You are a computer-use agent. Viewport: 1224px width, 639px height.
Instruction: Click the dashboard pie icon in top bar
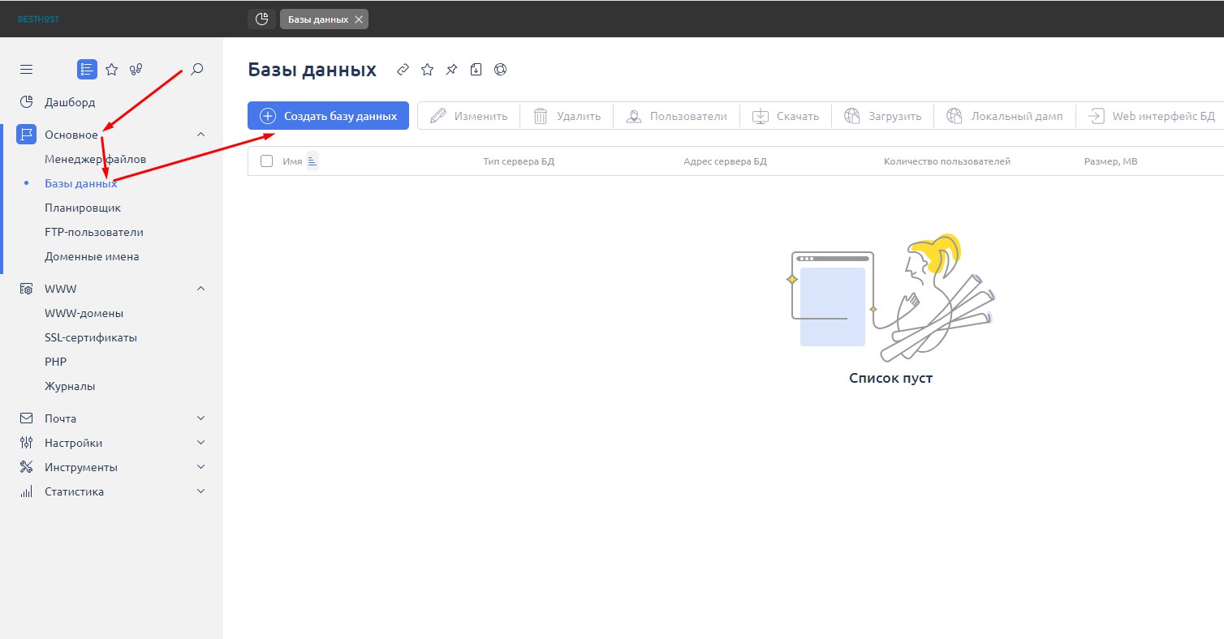[261, 19]
